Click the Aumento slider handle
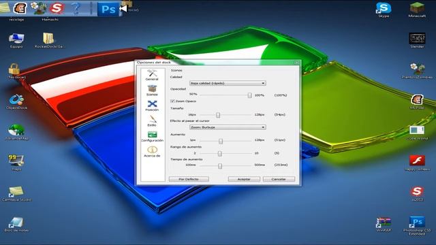Viewport: 436px width, 245px height. click(221, 141)
